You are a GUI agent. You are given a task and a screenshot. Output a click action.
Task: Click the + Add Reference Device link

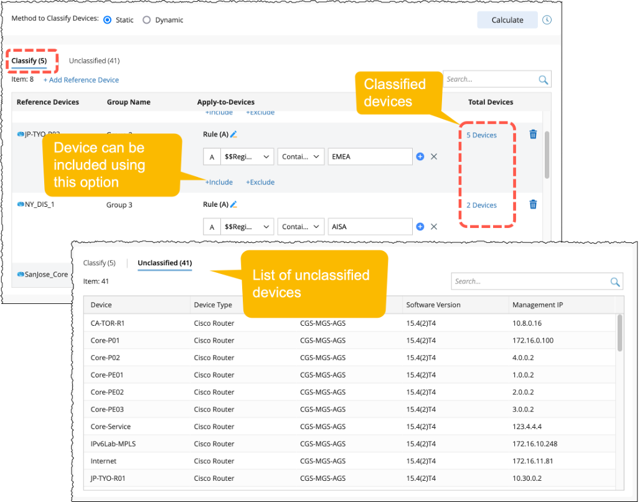pyautogui.click(x=81, y=80)
